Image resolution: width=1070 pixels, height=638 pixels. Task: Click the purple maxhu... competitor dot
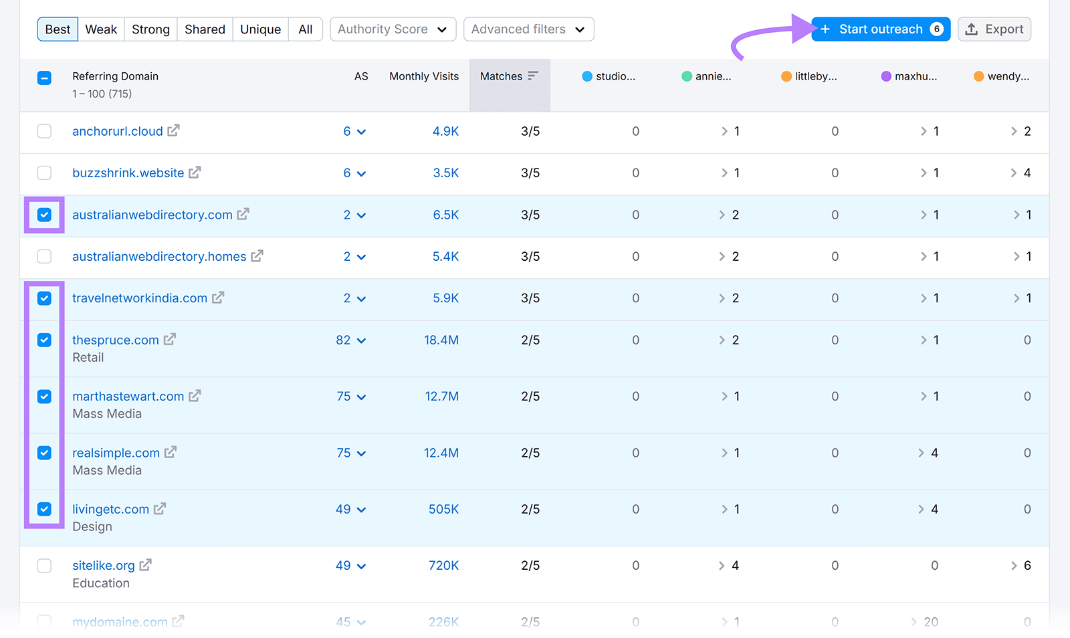(x=885, y=76)
